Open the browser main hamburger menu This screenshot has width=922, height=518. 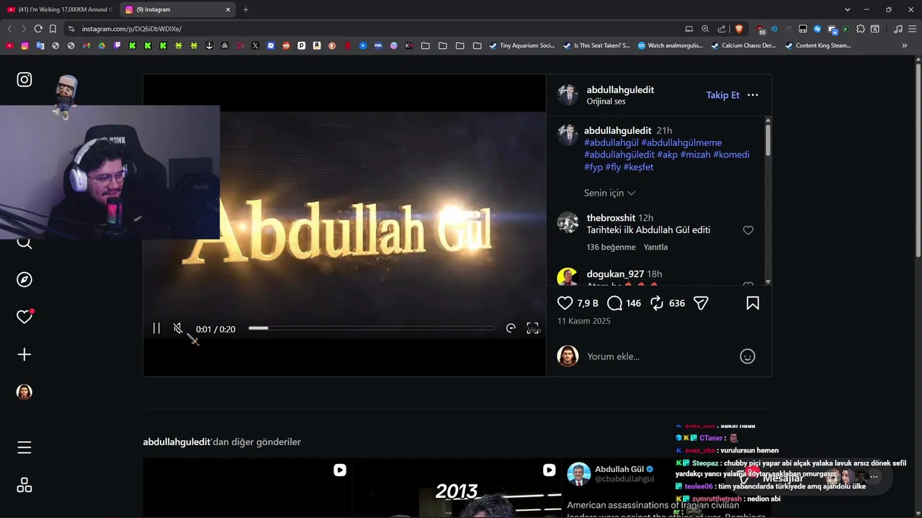pos(911,29)
